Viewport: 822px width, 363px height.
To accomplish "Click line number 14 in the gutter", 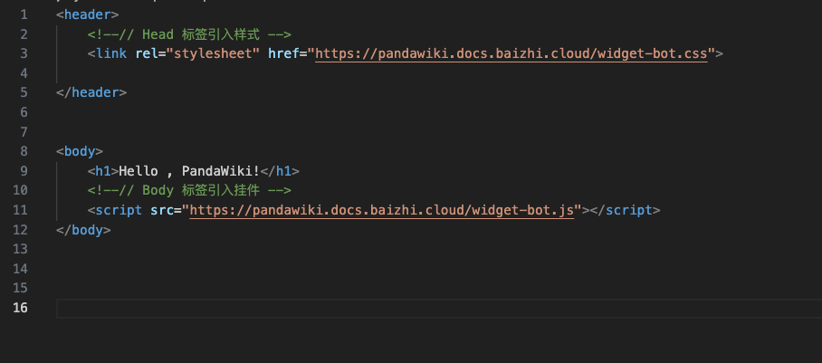I will [21, 269].
